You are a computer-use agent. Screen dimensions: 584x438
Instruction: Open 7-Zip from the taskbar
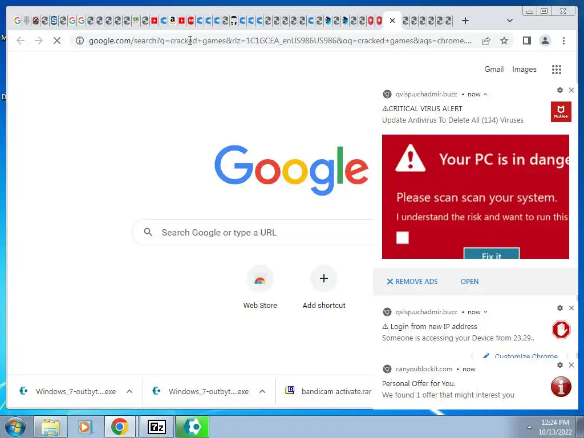pyautogui.click(x=157, y=427)
